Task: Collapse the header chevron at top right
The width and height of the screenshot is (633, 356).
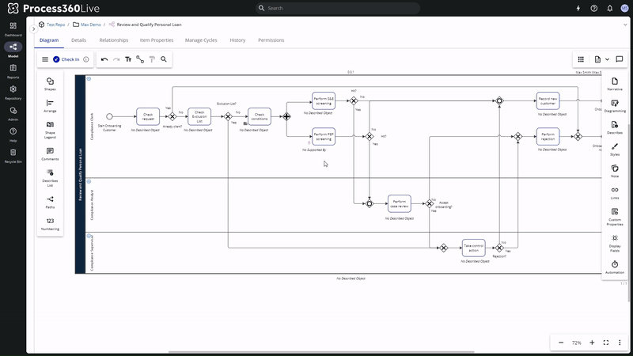Action: (625, 25)
